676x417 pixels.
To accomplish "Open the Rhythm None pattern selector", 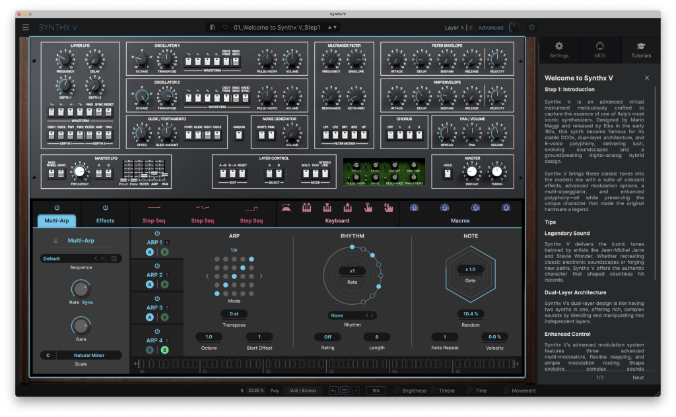I will coord(353,315).
